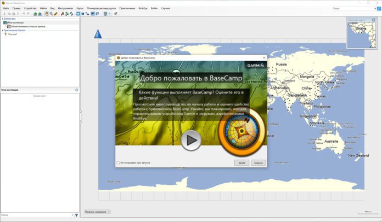Click the sidebar collapse handle
382x222 pixels.
click(81, 116)
